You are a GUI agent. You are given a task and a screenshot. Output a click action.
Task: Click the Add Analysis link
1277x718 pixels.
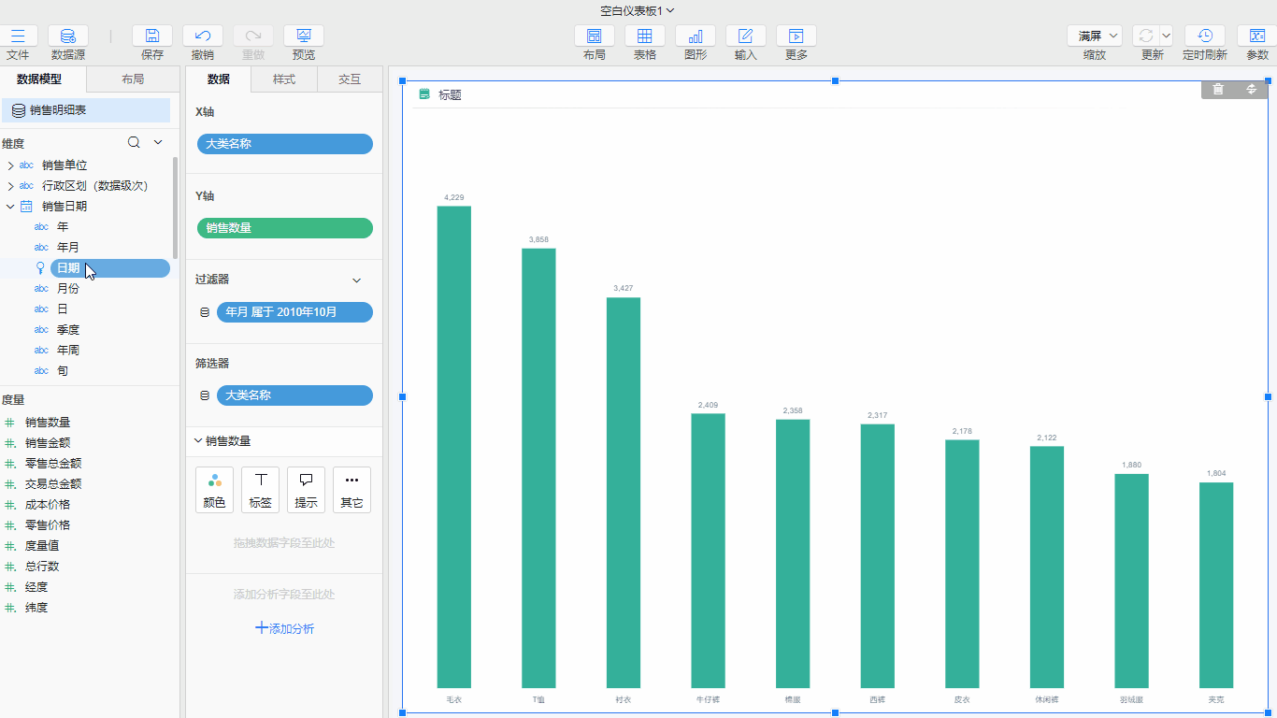[285, 628]
